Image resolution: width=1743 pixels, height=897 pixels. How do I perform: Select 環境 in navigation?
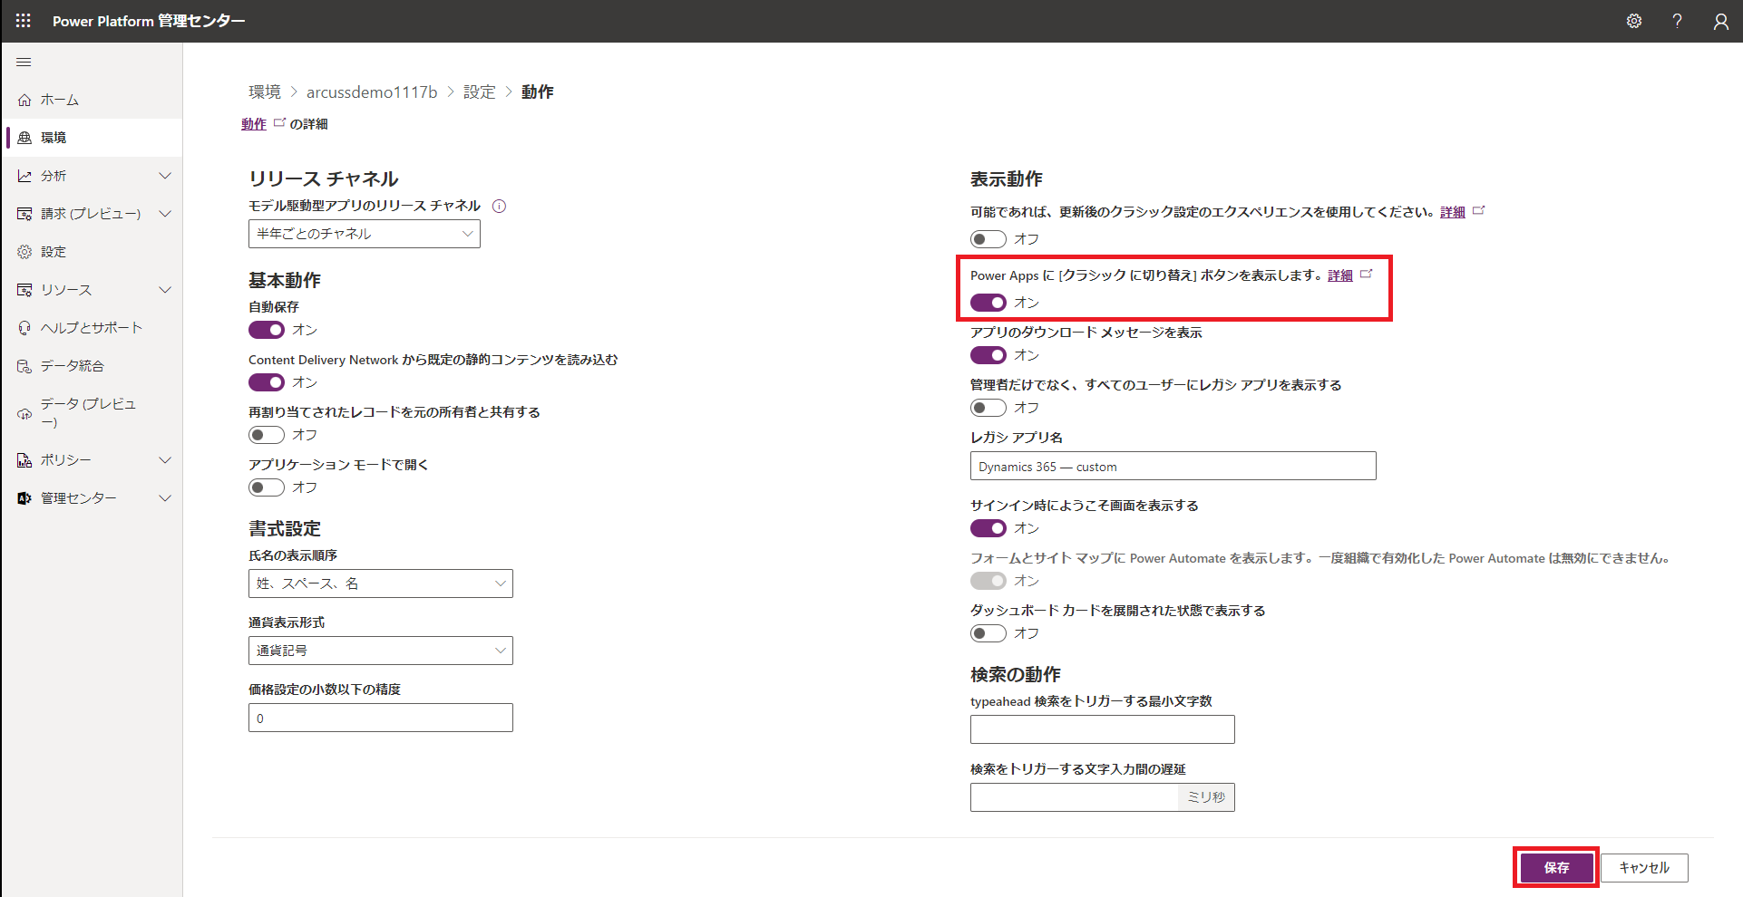pyautogui.click(x=93, y=138)
